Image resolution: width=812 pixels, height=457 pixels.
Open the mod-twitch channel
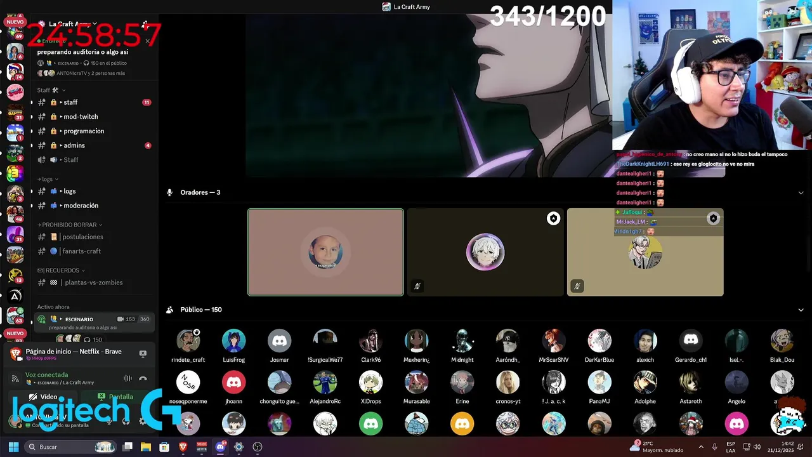pos(94,117)
